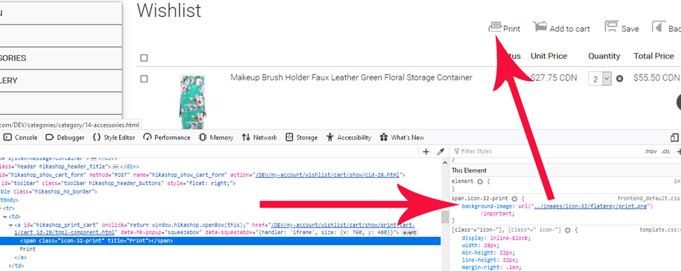Click the Storage tab icon
The image size is (681, 271).
tap(289, 138)
